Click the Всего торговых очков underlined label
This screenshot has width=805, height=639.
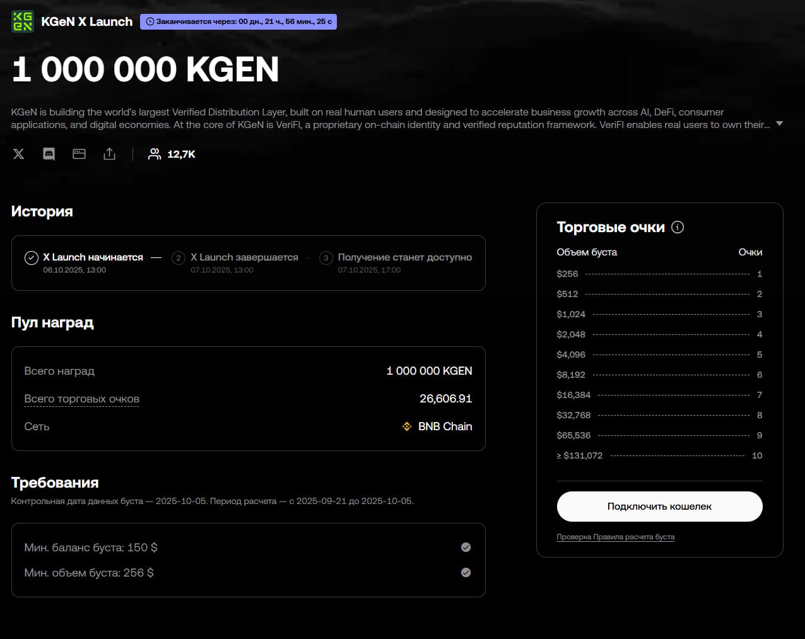[81, 399]
